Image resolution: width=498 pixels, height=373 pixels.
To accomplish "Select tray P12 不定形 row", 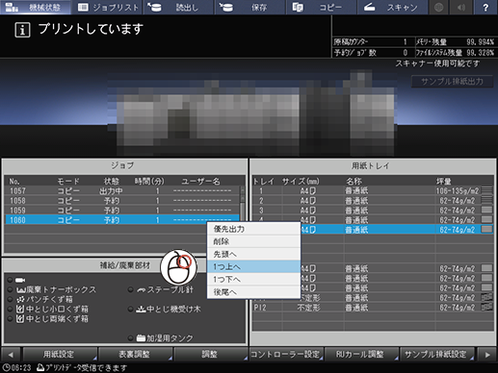I will point(373,308).
